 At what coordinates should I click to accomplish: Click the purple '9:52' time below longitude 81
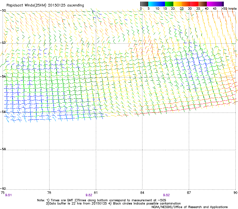tap(89, 195)
